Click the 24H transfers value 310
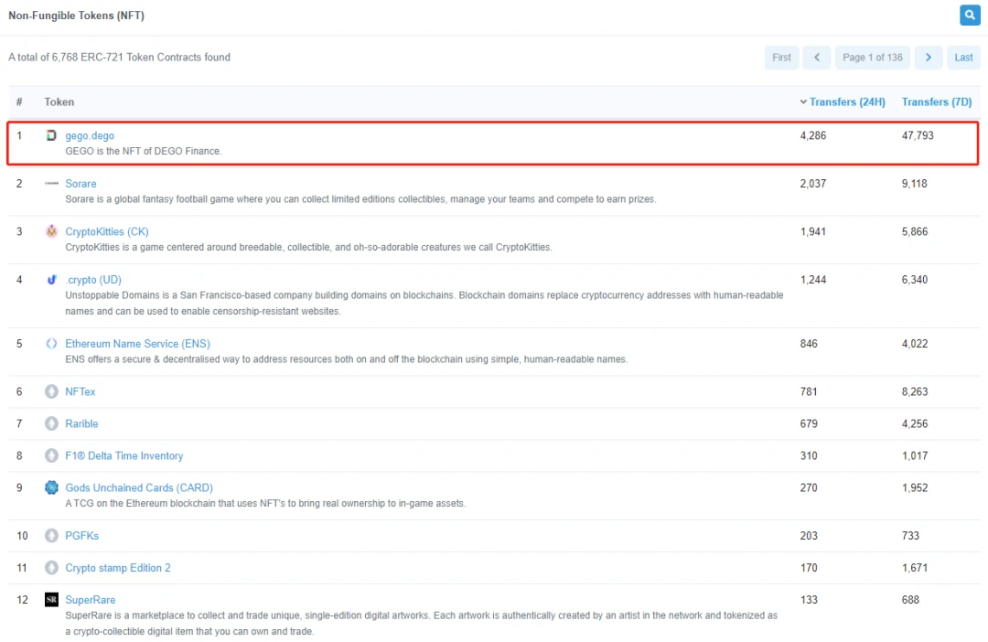 coord(809,455)
